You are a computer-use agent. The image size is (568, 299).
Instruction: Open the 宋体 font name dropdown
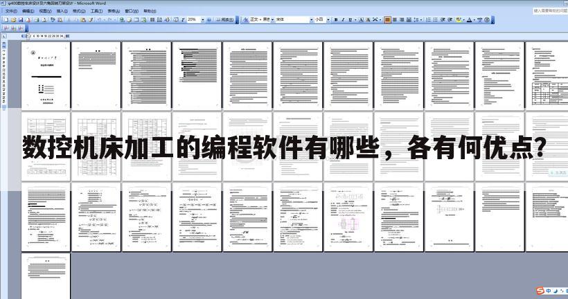pyautogui.click(x=311, y=19)
